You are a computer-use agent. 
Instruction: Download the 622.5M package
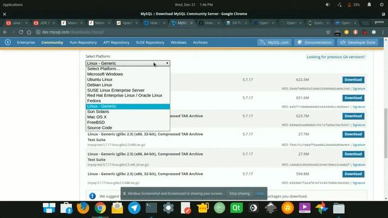[x=353, y=79]
